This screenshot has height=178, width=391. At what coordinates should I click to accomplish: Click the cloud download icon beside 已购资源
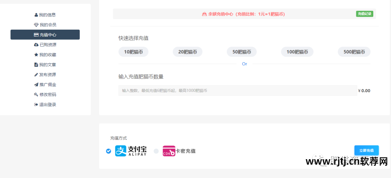pos(36,45)
